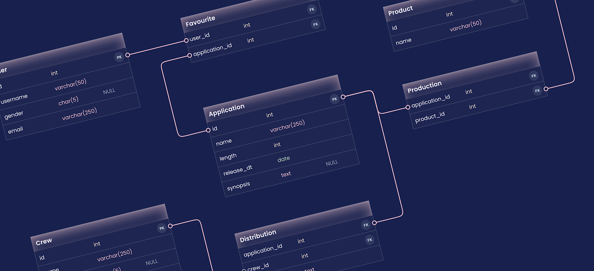The width and height of the screenshot is (594, 271).
Task: Select the name field in the Product table
Action: tap(404, 41)
